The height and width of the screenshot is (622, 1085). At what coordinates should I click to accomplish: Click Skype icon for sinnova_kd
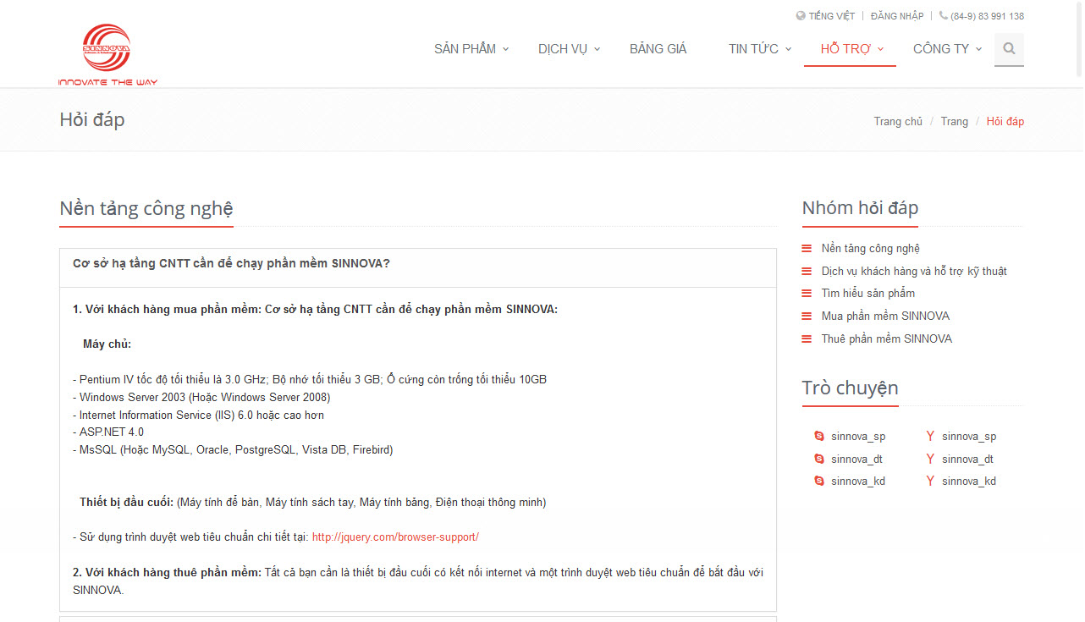tap(819, 481)
